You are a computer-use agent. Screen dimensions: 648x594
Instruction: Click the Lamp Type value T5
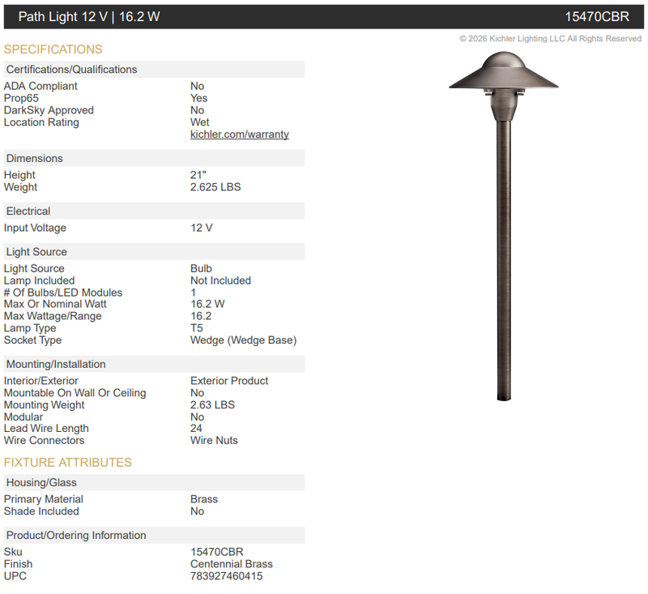(x=196, y=328)
